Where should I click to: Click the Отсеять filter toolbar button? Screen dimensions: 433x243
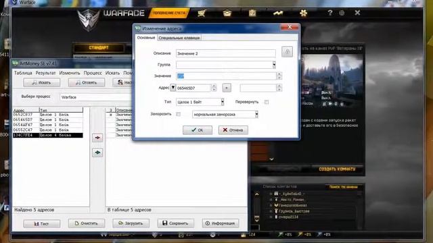(87, 82)
